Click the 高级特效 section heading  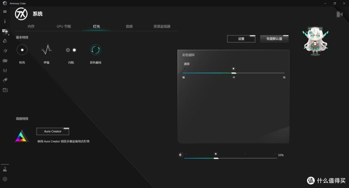click(x=22, y=119)
